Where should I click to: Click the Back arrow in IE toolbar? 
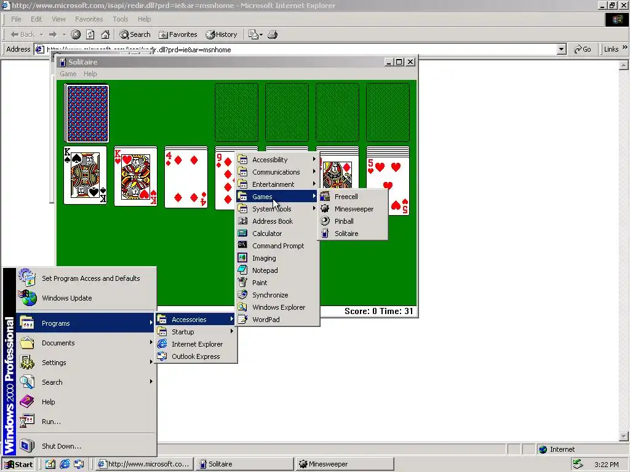click(23, 34)
